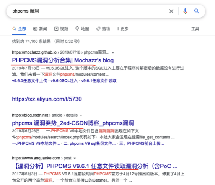Open PHPCMS漏洞分析合集 Mochazz's blog result

[63, 60]
